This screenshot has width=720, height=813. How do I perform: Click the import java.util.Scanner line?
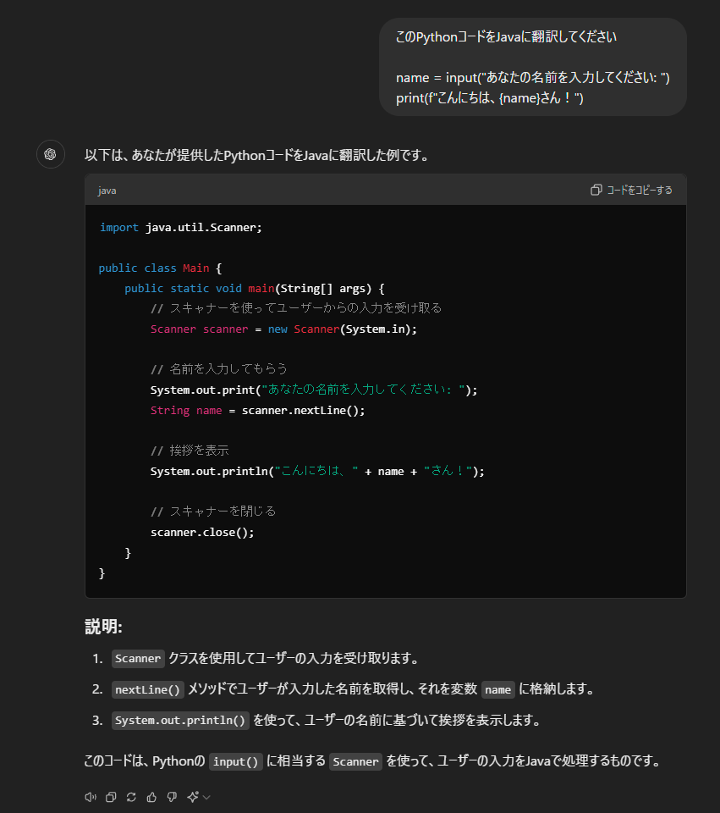pos(181,227)
